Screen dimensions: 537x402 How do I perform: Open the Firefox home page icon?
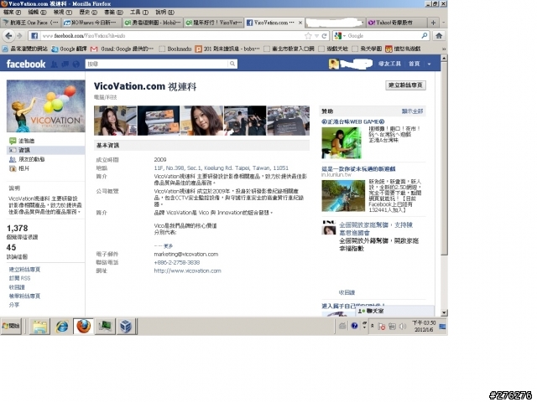point(439,35)
